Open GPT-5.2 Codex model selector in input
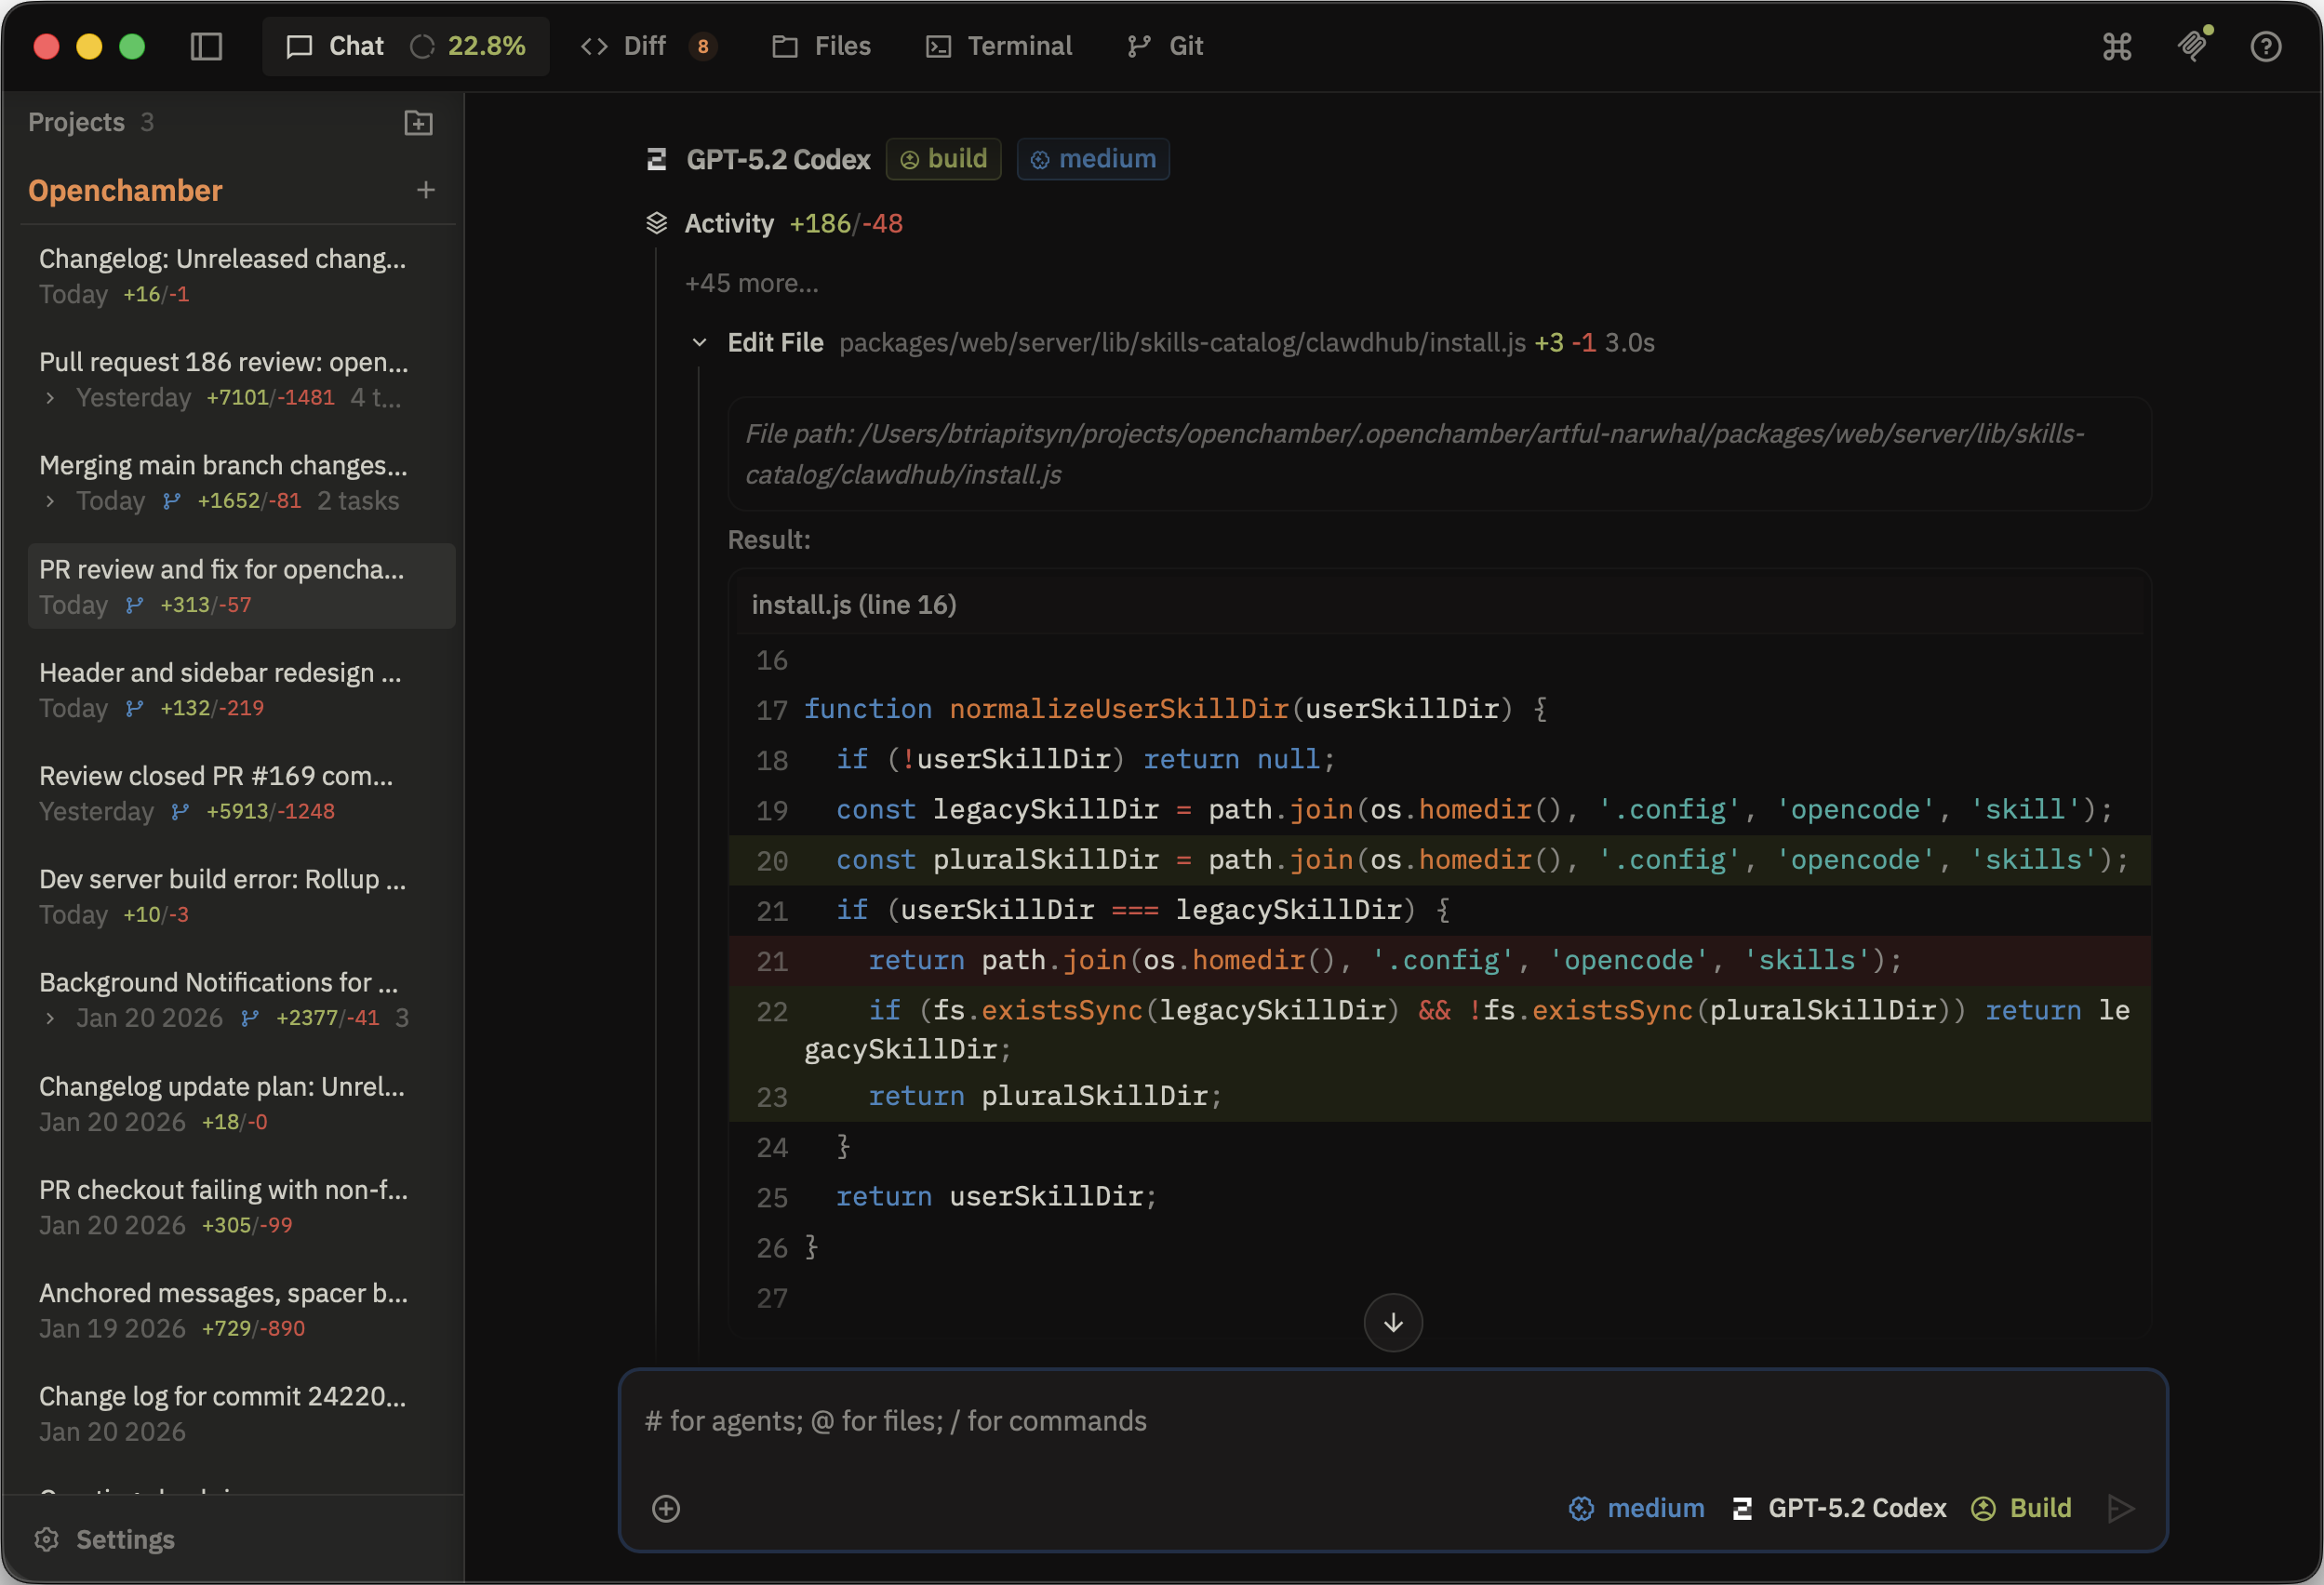2324x1585 pixels. 1839,1508
